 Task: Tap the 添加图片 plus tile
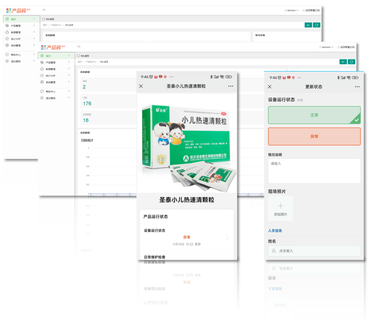click(280, 208)
